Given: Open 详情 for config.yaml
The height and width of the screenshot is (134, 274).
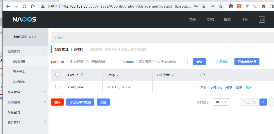Looking at the screenshot, I should click(203, 87).
